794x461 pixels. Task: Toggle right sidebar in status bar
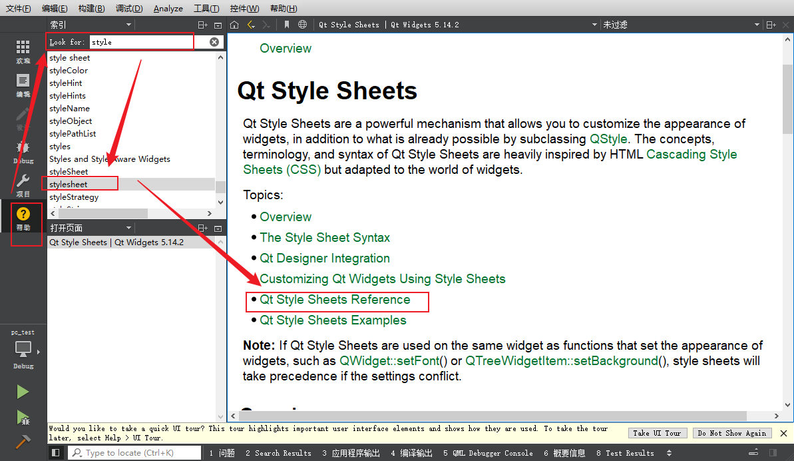[x=773, y=452]
